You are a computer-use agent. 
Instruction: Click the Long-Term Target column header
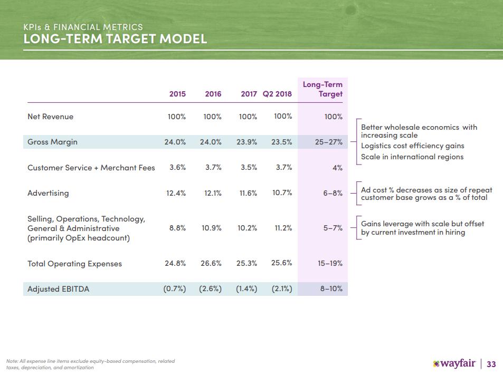tap(322, 89)
